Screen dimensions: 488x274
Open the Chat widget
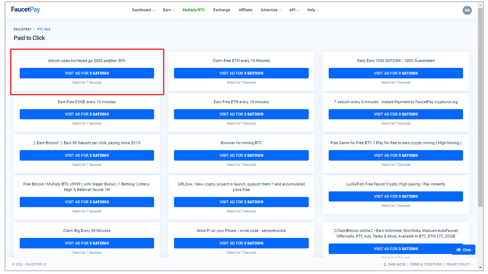pos(464,250)
